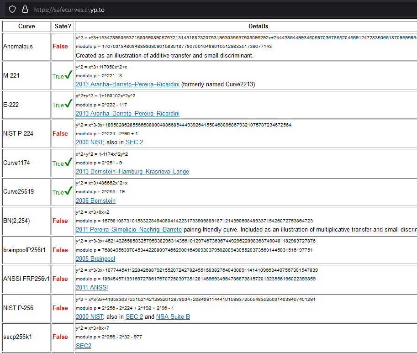The width and height of the screenshot is (417, 353).
Task: Click the modulo p = 2^256 - 2^32 - 977 text
Action: 109,337
